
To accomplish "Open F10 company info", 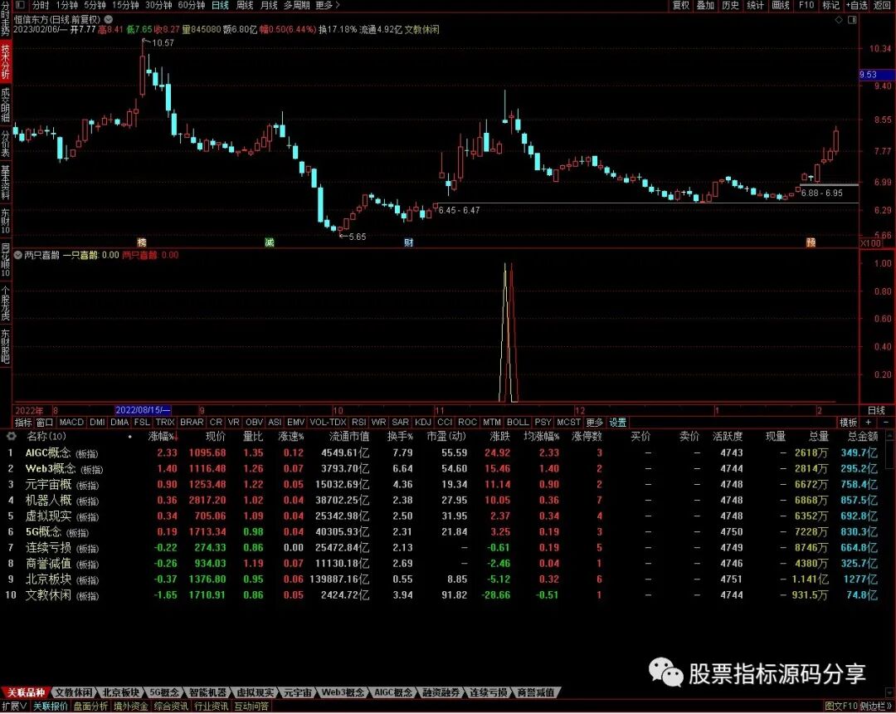I will coord(806,5).
